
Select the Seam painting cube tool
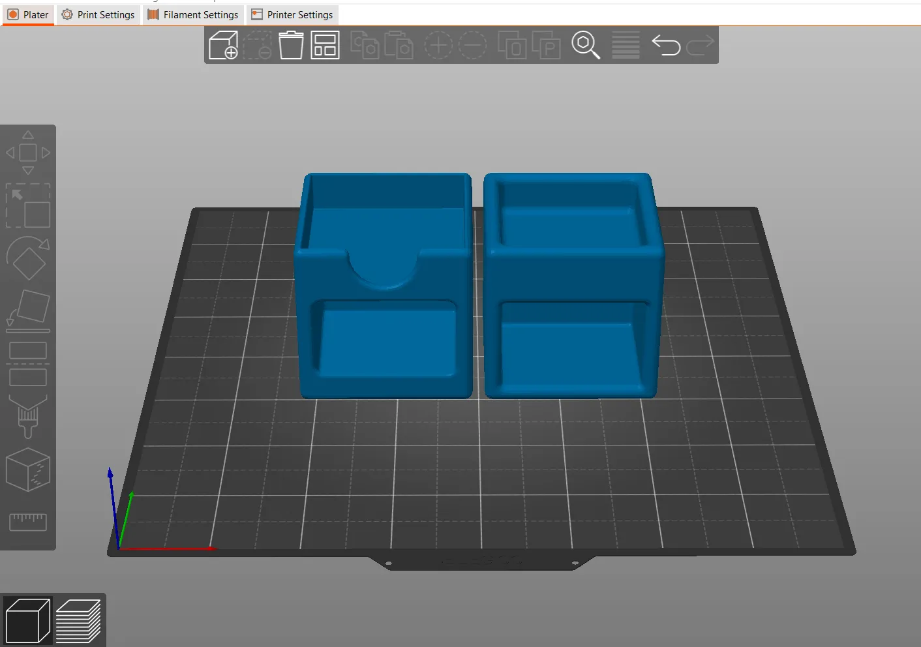[28, 469]
